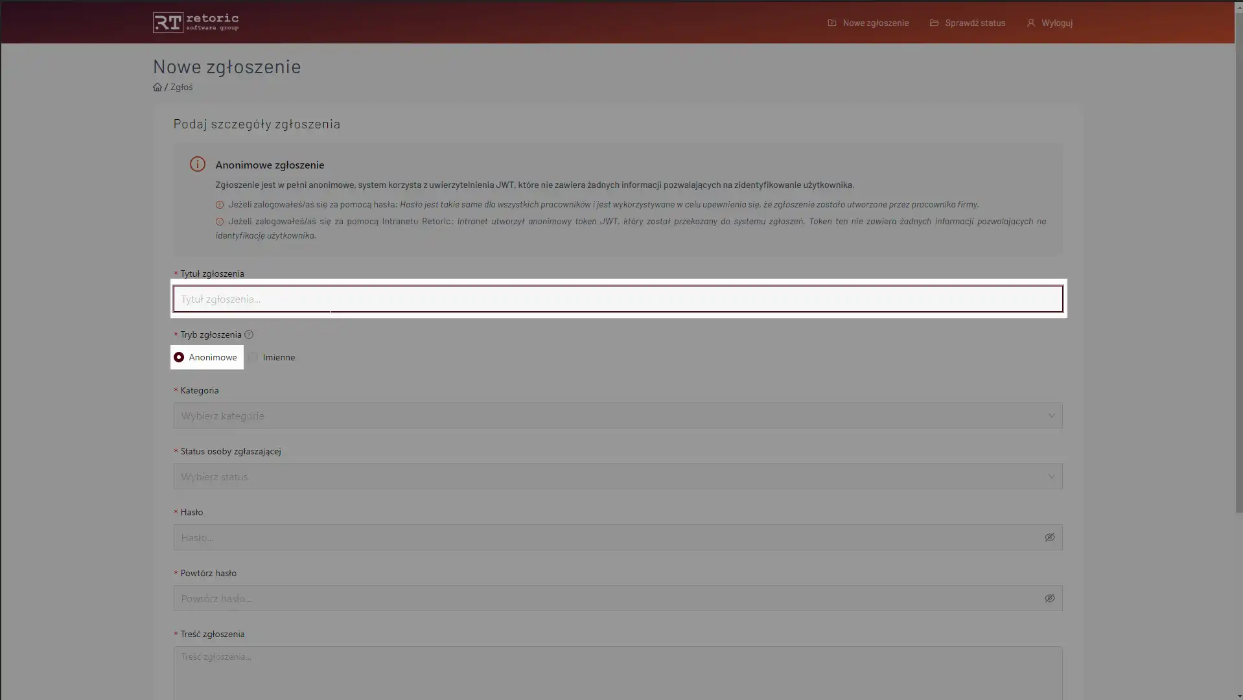This screenshot has height=700, width=1243.
Task: Click the Wyloguj logout link
Action: coord(1056,23)
